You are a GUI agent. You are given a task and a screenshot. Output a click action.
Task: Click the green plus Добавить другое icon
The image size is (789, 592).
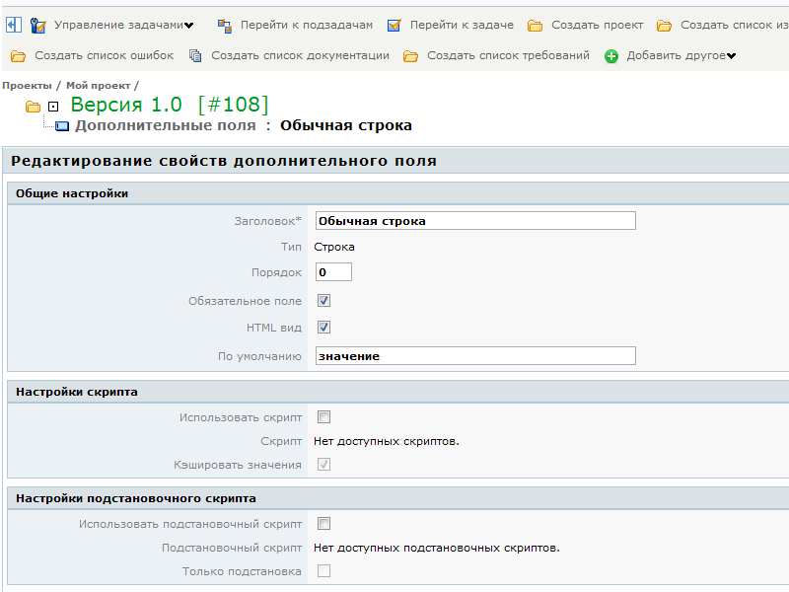pyautogui.click(x=611, y=56)
